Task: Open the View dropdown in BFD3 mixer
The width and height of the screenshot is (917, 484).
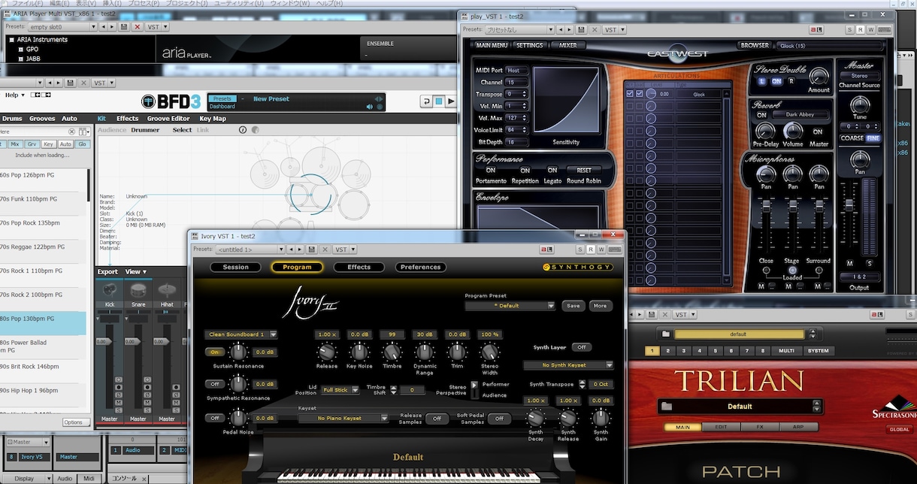Action: pos(135,272)
